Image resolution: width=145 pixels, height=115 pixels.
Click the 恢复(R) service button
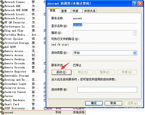point(127,72)
